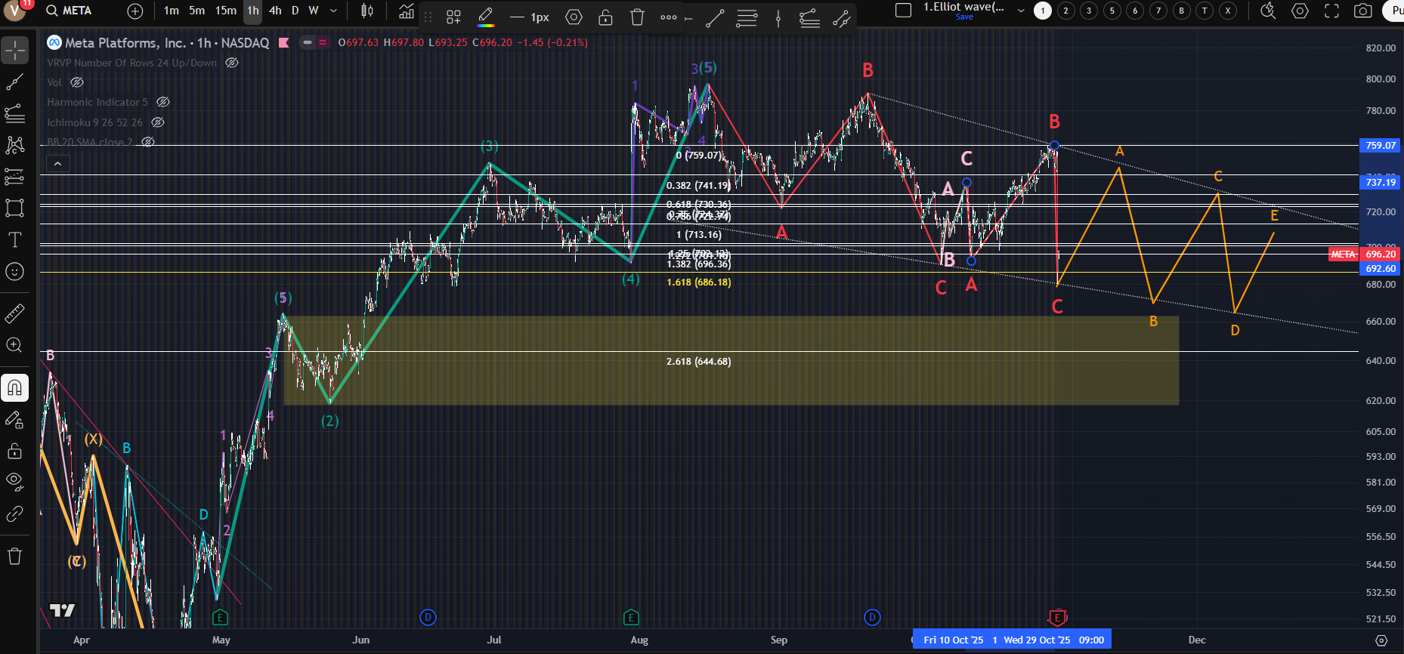Show the Ichimoku 9 26 52 26 indicator
This screenshot has width=1404, height=654.
pos(158,122)
